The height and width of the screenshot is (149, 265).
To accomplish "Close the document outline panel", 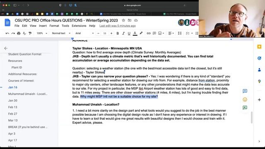I will (x=6, y=48).
